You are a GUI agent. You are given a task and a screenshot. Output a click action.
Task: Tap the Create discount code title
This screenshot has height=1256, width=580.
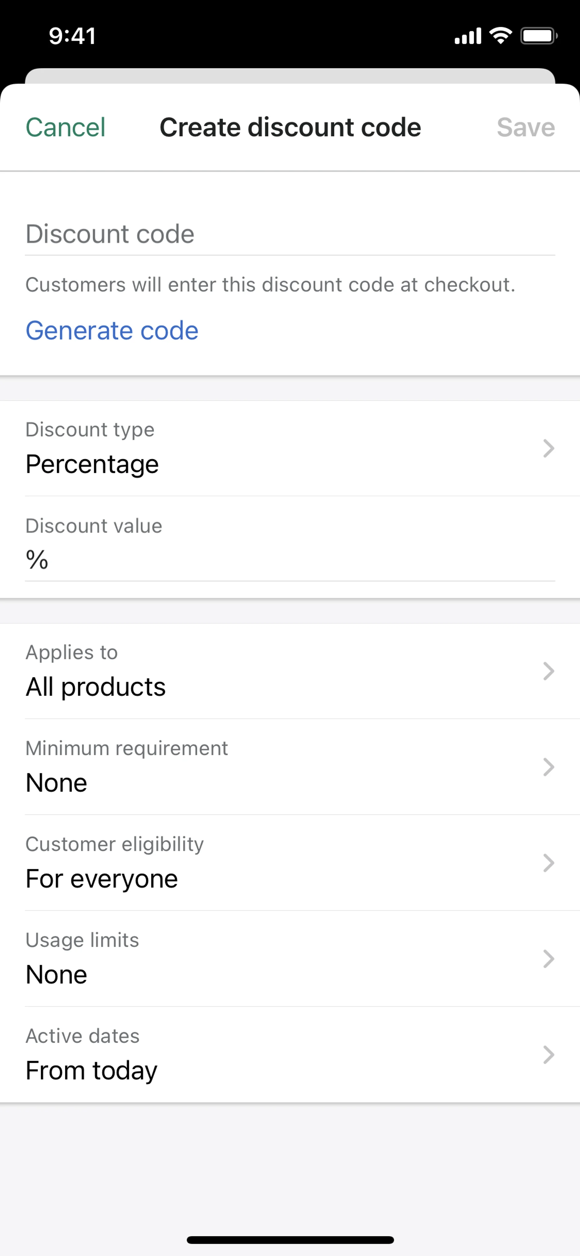click(x=290, y=127)
